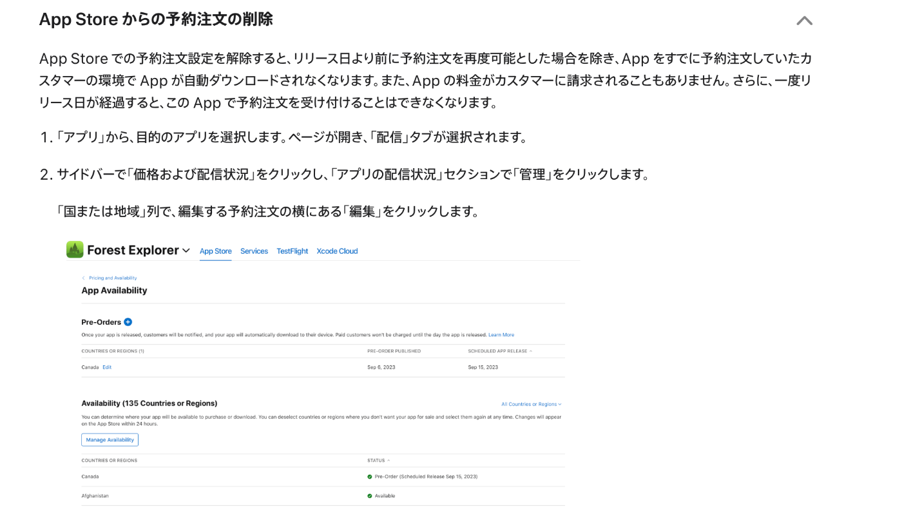Open the All Countries or Regions filter
902x507 pixels.
[x=532, y=405]
